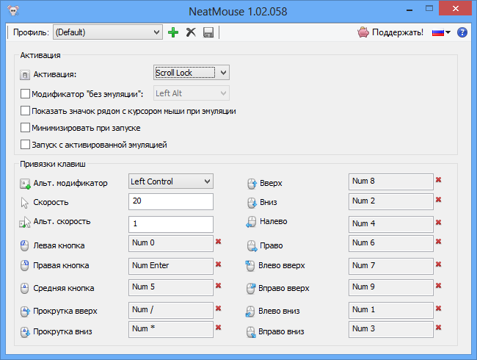
Task: Close the NeatMouse window
Action: 455,9
